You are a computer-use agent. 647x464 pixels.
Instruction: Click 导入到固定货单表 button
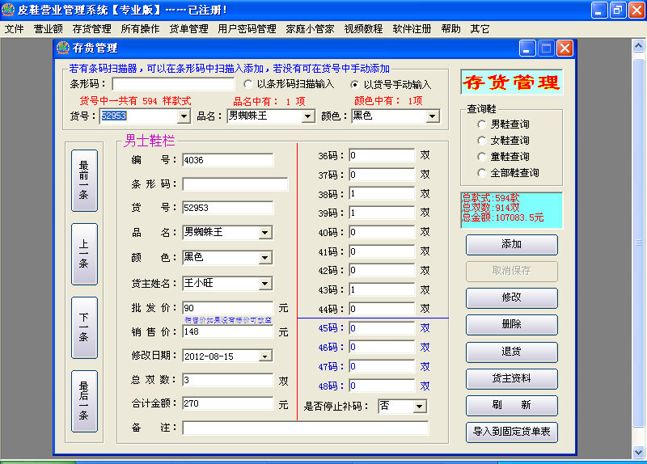(511, 432)
